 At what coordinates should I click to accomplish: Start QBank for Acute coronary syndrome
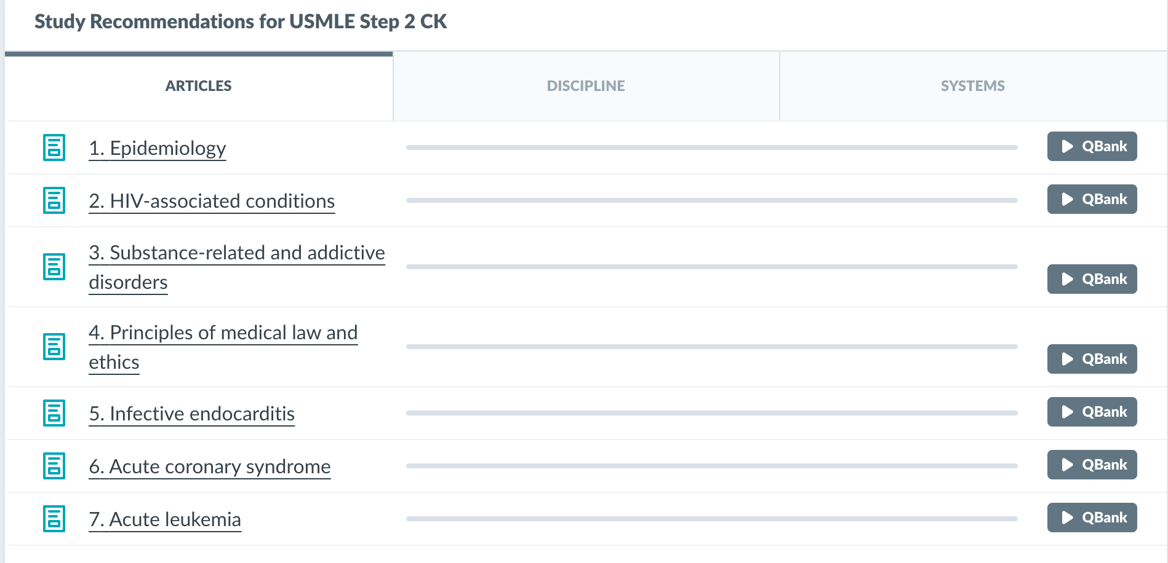[x=1092, y=465]
